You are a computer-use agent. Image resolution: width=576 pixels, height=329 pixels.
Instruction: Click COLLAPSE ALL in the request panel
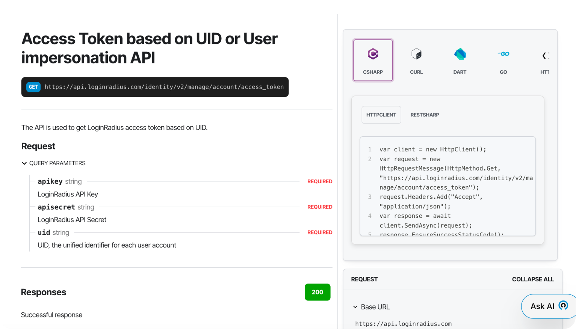533,279
